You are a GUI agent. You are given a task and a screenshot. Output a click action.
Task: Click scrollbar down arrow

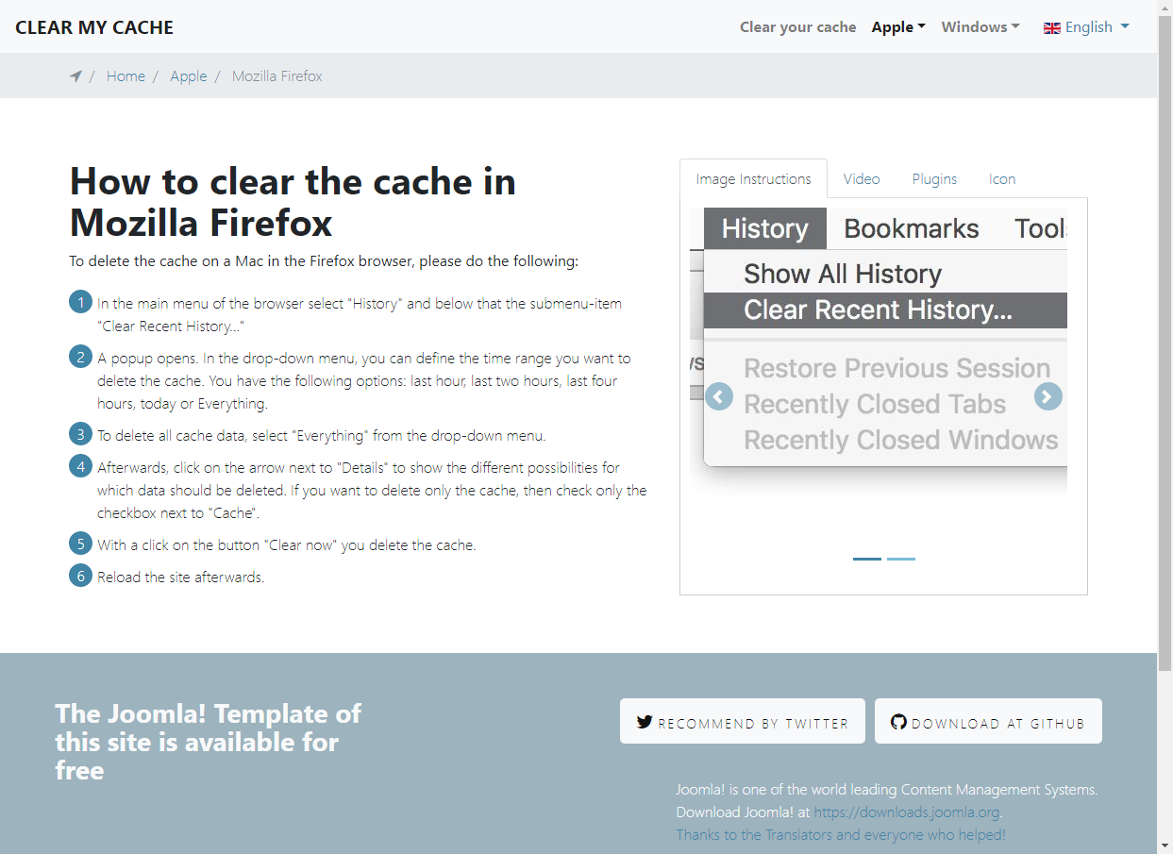(x=1165, y=846)
